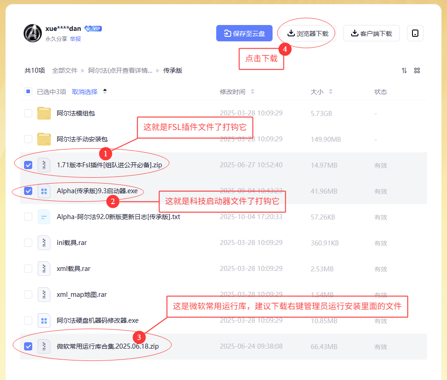Sort by 大小 column arrow
447x380 pixels.
pos(331,92)
